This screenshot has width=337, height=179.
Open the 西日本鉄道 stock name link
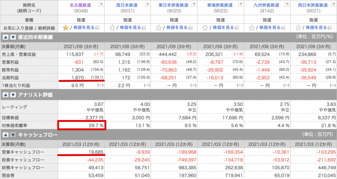[x=127, y=5]
